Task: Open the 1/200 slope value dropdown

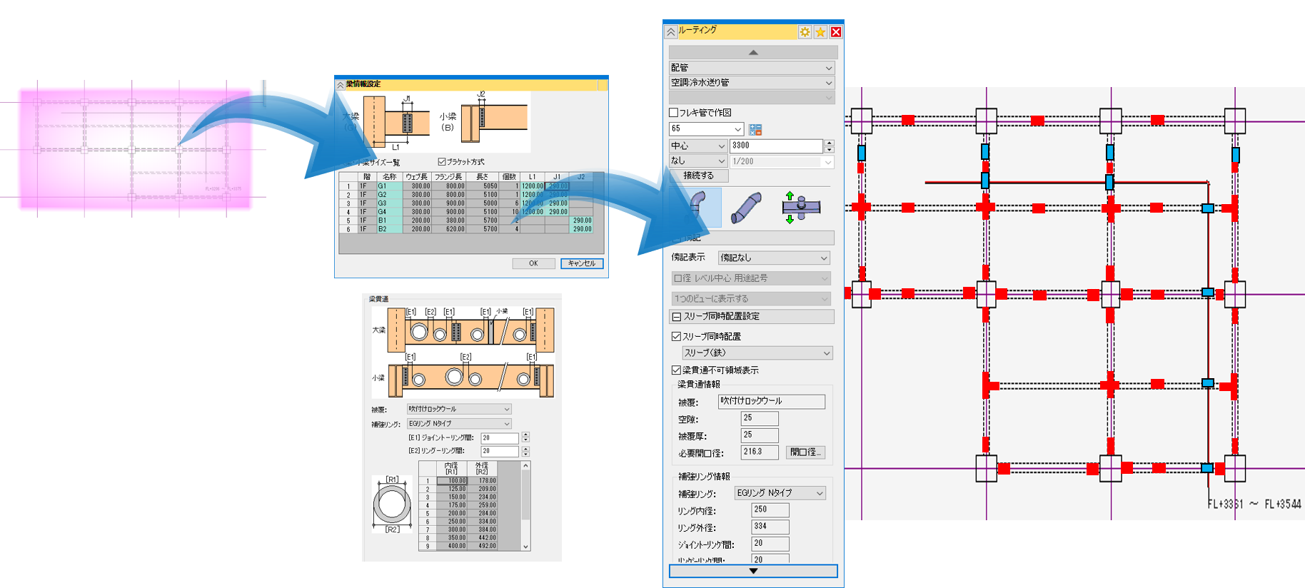Action: click(781, 162)
